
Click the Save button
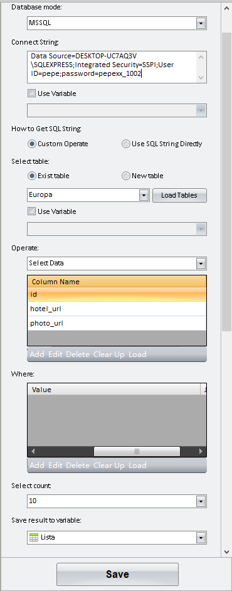pos(117,574)
